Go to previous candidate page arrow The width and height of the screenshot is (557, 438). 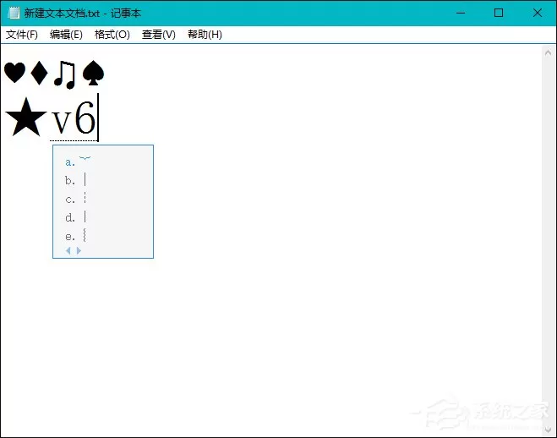click(68, 251)
